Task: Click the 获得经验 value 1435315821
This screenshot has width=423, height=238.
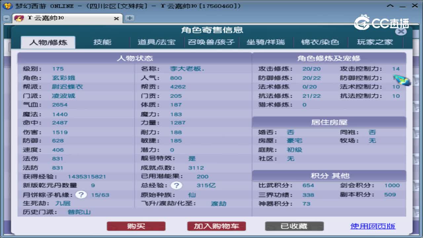Action: coord(87,177)
